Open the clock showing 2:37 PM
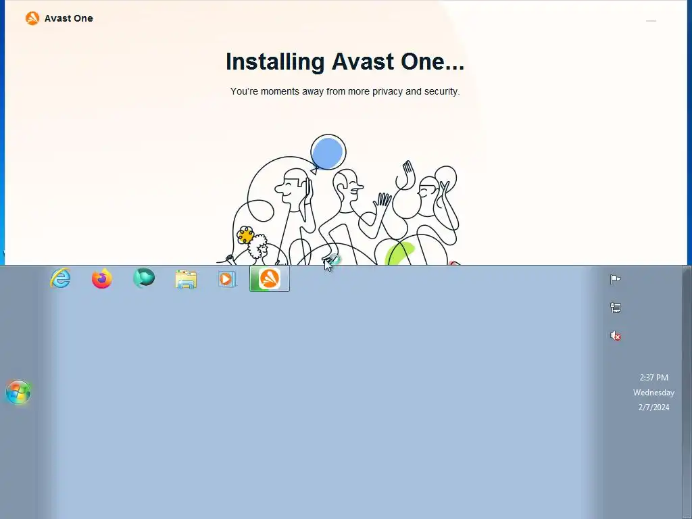The image size is (692, 519). click(x=653, y=377)
